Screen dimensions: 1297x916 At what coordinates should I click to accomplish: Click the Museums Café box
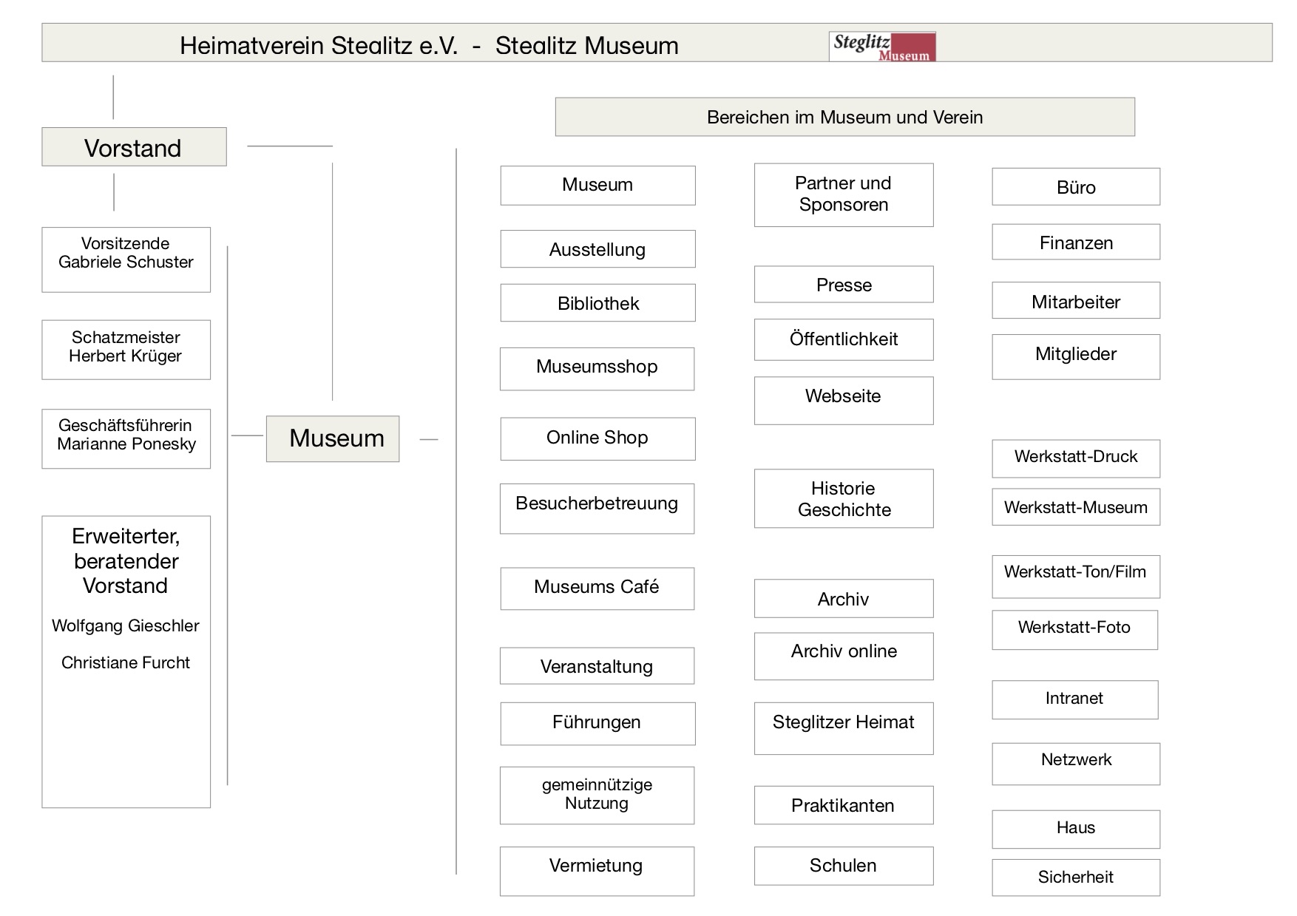tap(597, 588)
